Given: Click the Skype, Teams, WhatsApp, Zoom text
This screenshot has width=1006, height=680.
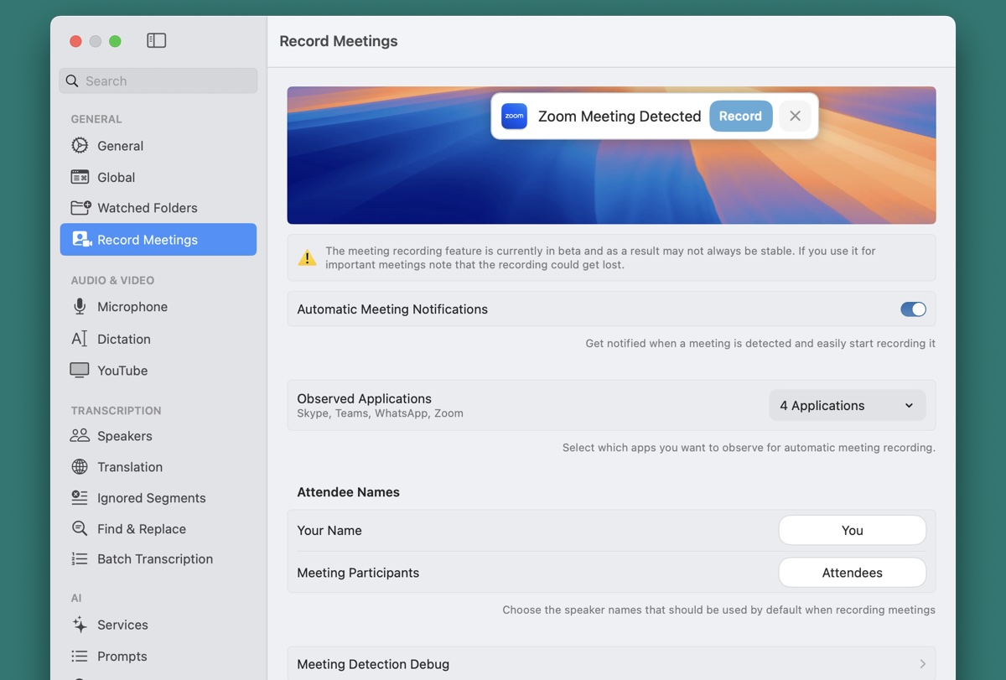Looking at the screenshot, I should pos(380,413).
